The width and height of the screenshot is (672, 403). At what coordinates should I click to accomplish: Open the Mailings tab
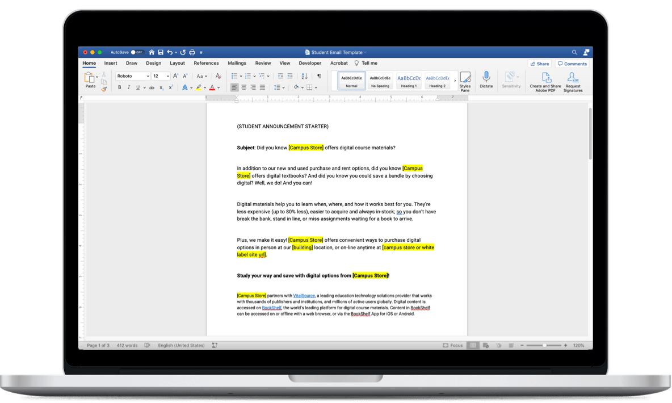point(237,63)
